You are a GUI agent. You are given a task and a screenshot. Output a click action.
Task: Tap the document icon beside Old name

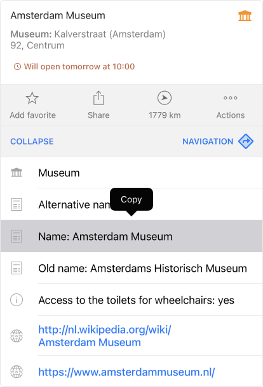click(x=17, y=268)
